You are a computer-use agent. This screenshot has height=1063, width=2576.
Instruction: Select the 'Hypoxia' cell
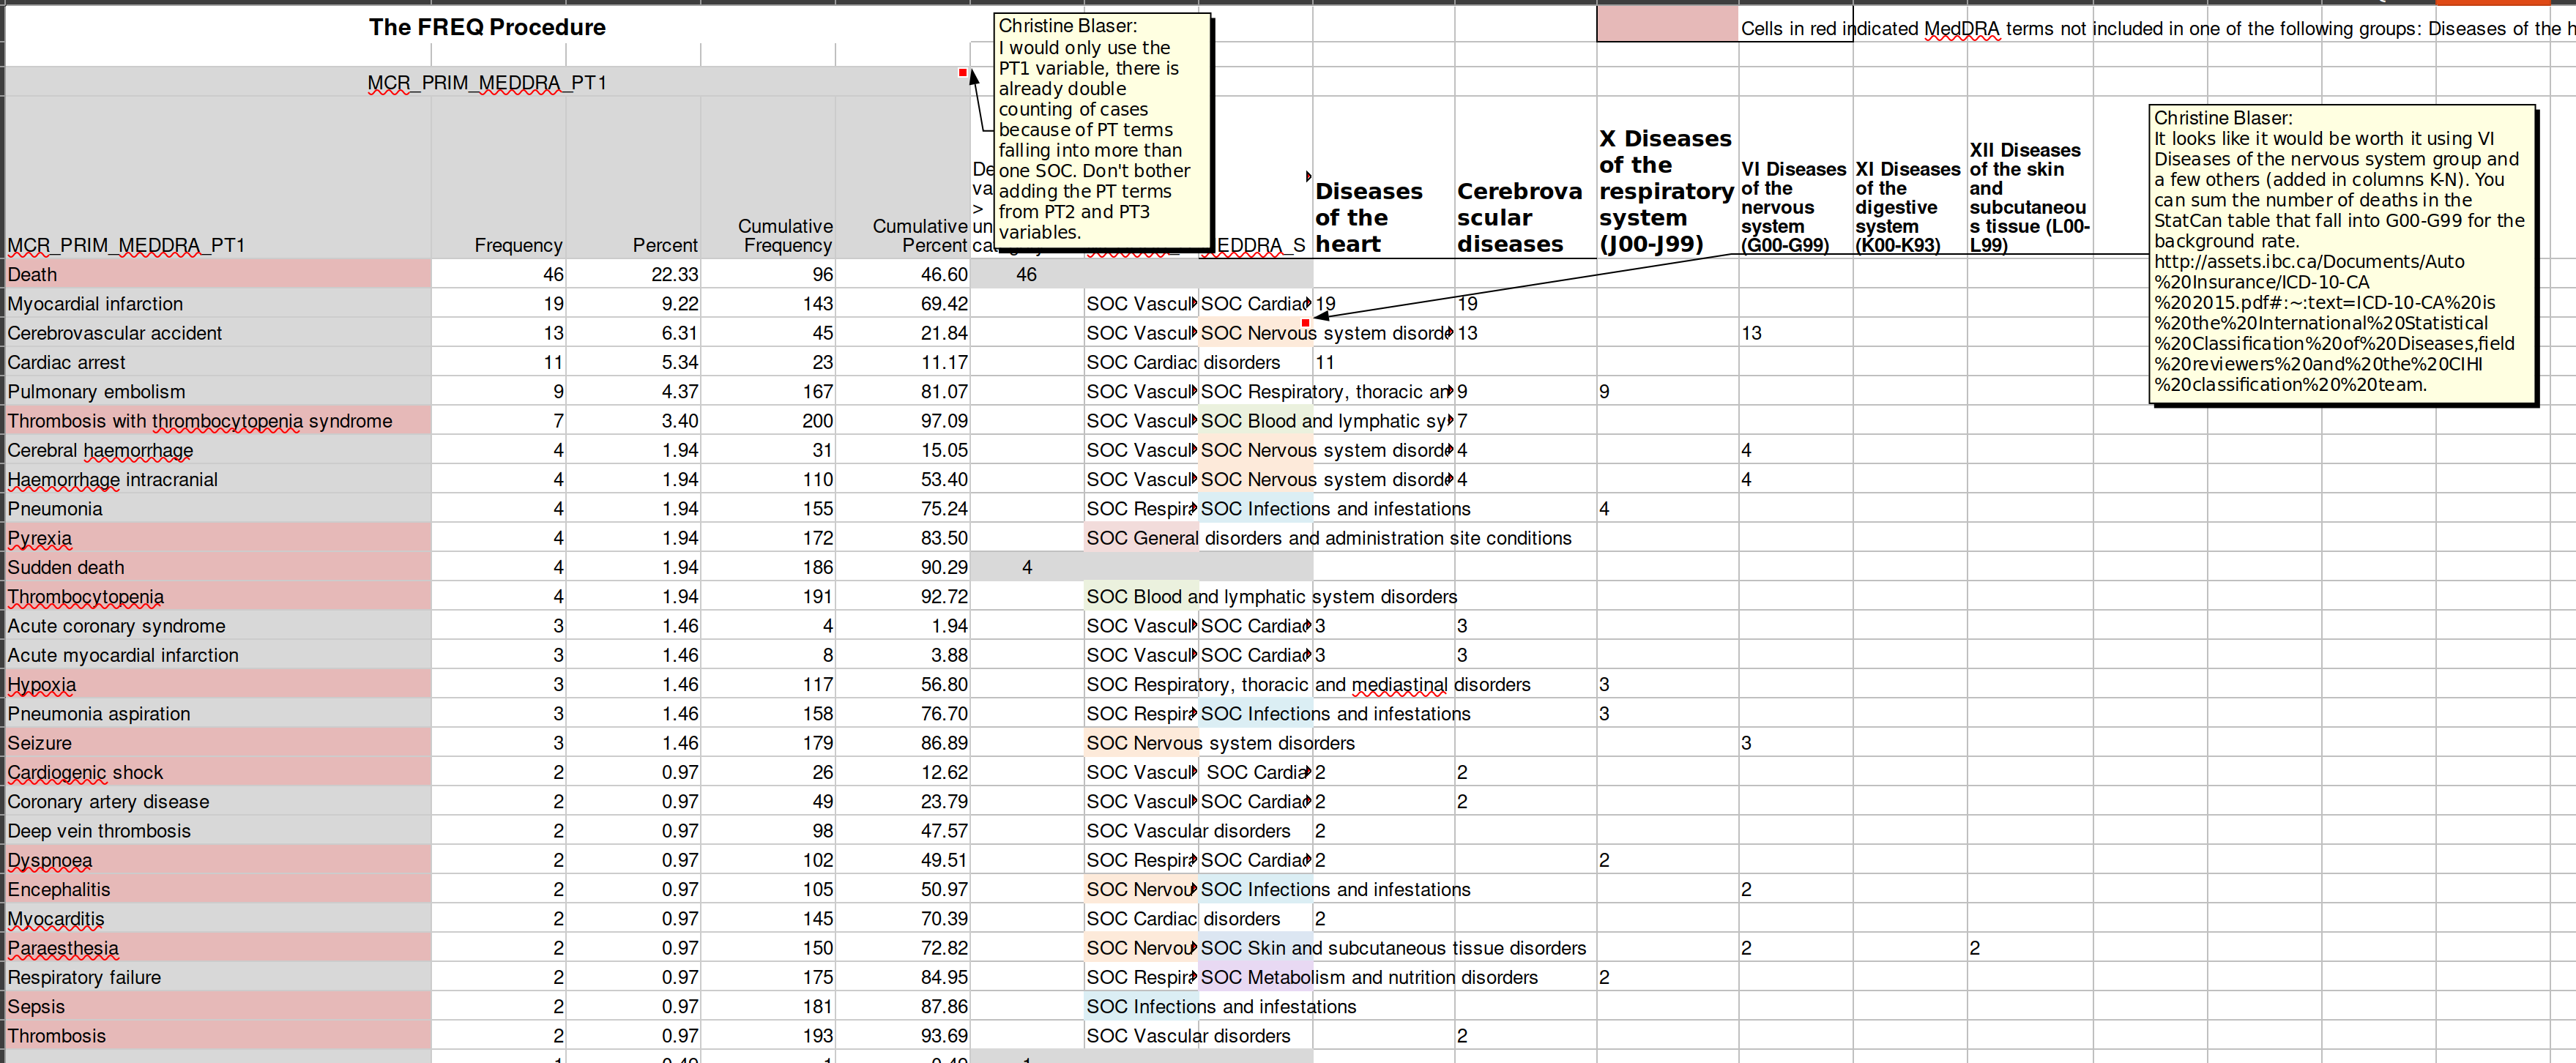218,684
